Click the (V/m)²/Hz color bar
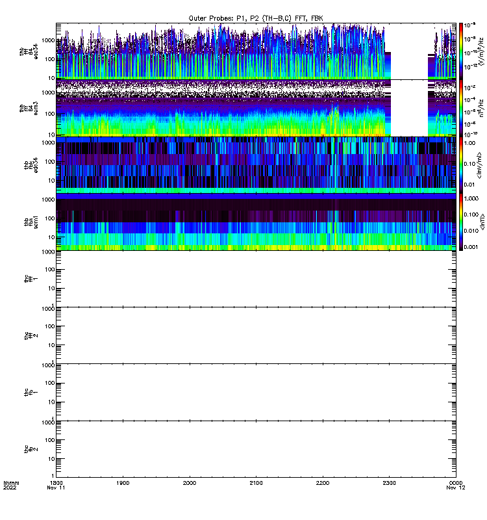 (x=461, y=51)
